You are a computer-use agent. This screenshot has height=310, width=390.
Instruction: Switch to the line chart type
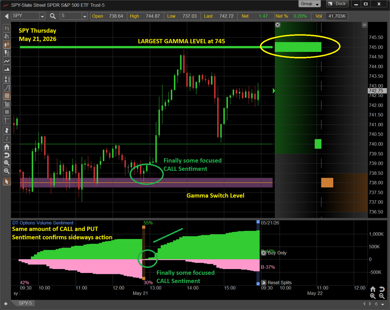6,61
